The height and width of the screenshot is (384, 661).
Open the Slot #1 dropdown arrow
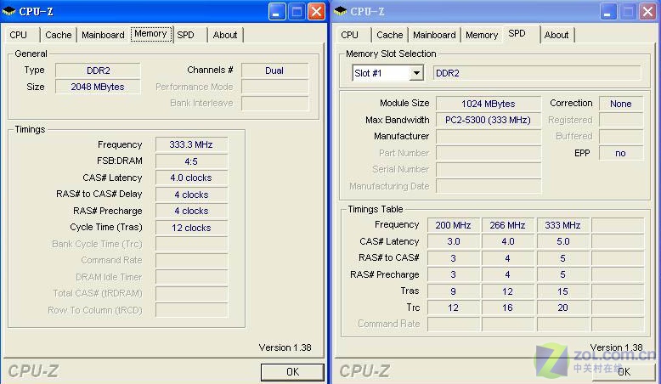click(x=416, y=73)
